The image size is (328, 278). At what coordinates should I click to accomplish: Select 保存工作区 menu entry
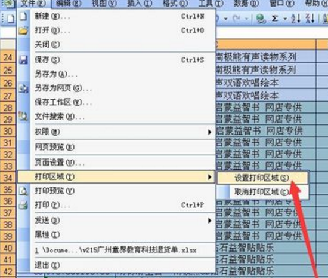[x=116, y=102]
